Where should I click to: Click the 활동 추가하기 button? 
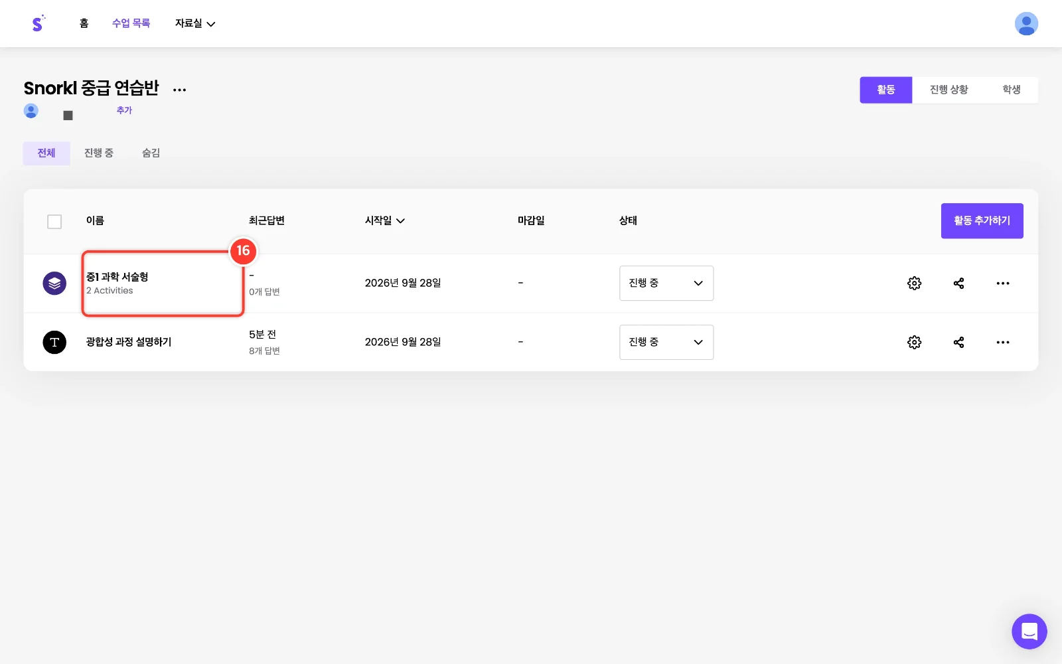point(982,221)
